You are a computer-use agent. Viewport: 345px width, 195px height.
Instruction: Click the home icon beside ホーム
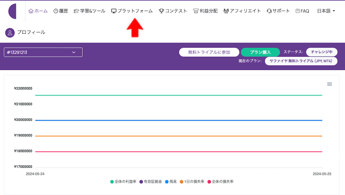coord(31,11)
